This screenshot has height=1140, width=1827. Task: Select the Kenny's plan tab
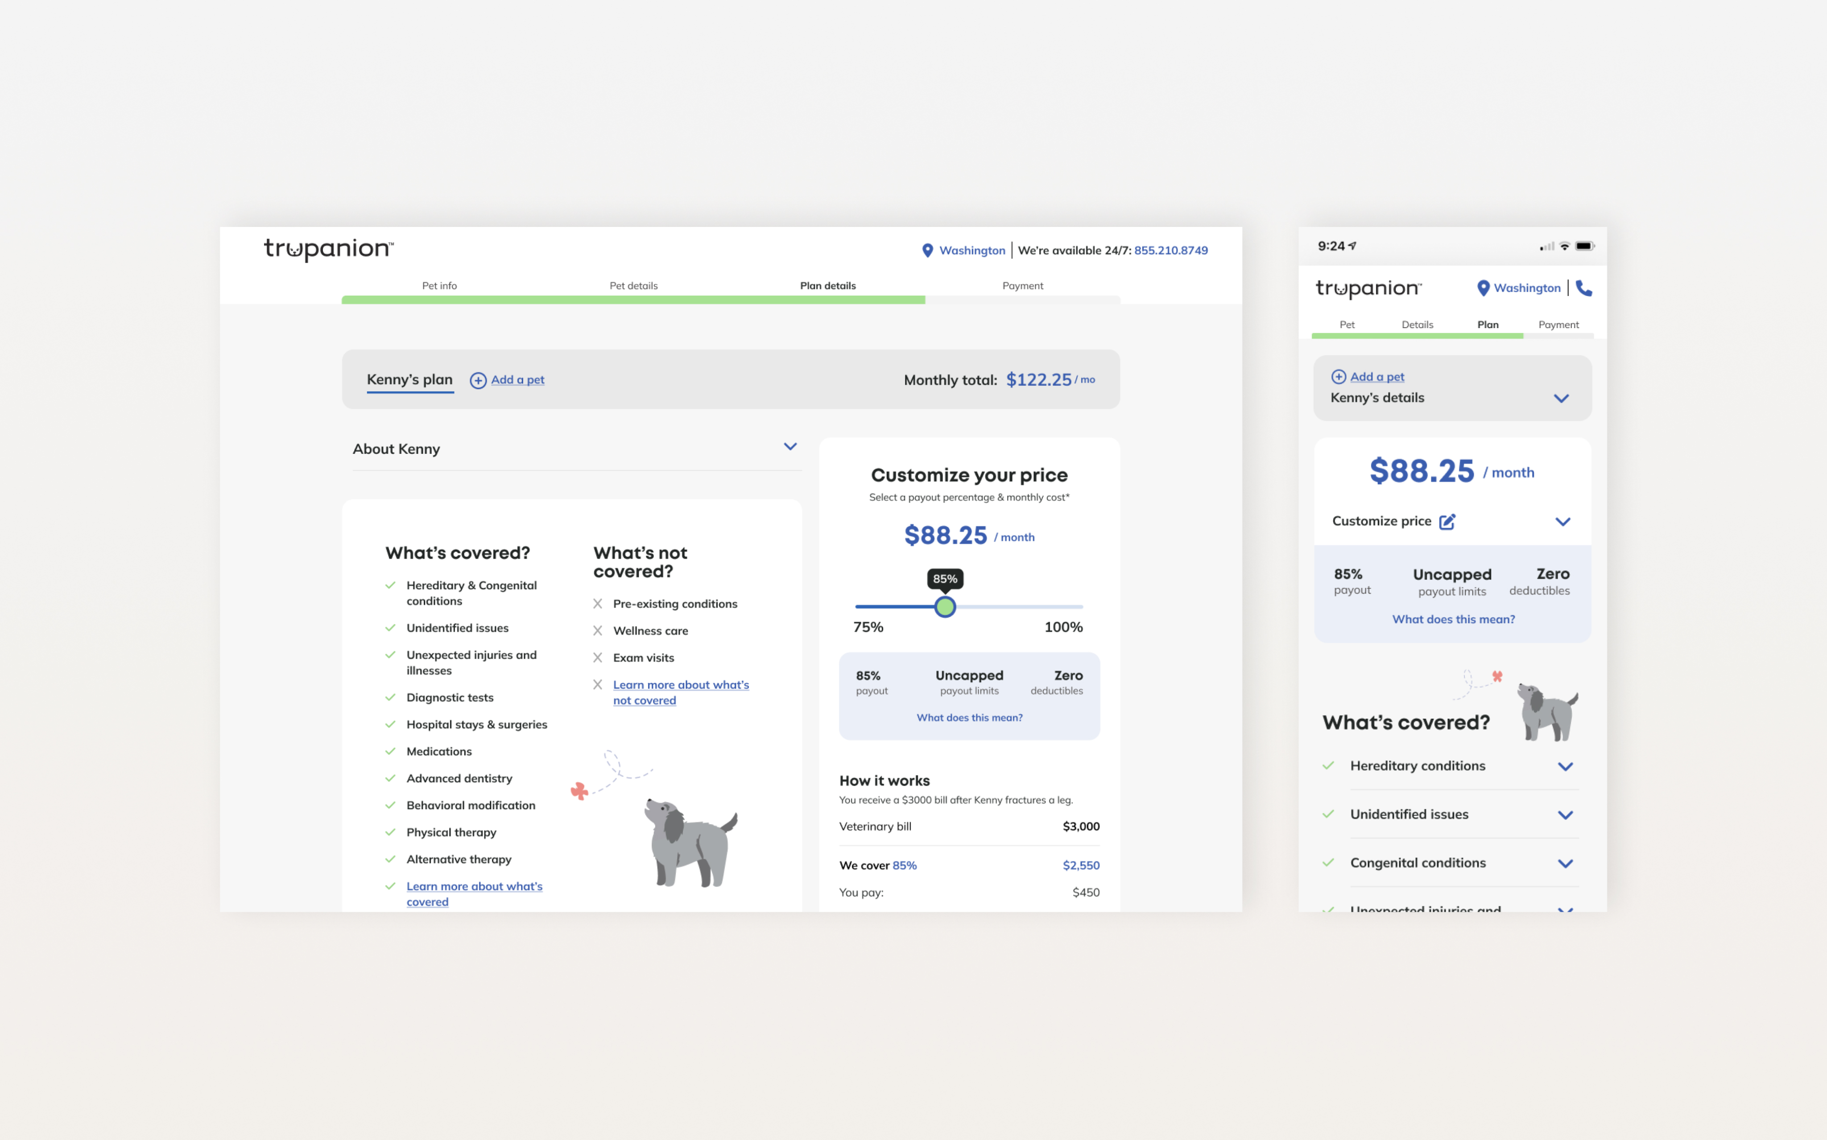tap(409, 380)
